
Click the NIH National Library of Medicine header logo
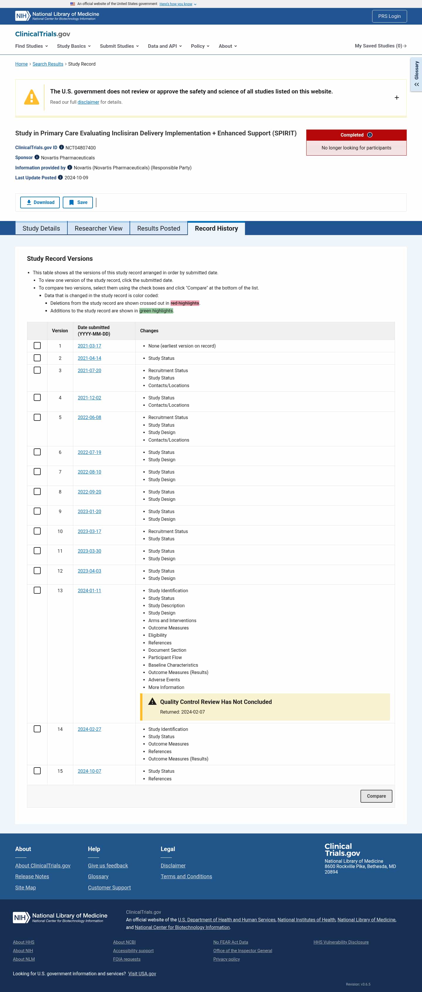[x=57, y=16]
